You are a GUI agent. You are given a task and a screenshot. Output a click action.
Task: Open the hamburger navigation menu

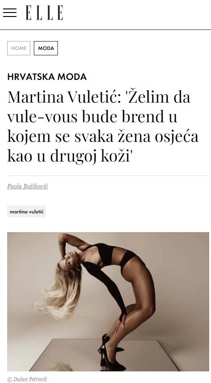10,12
